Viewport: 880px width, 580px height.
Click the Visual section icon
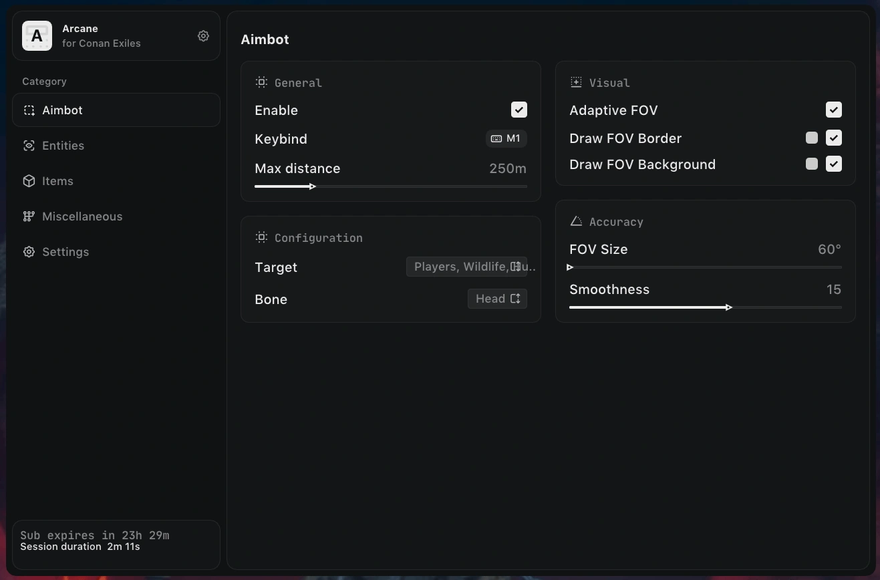(x=576, y=82)
